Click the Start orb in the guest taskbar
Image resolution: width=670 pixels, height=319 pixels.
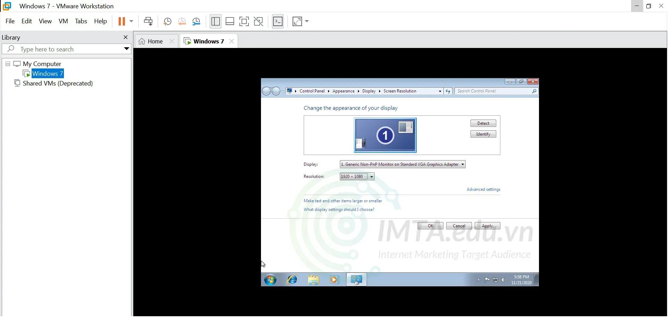coord(270,280)
